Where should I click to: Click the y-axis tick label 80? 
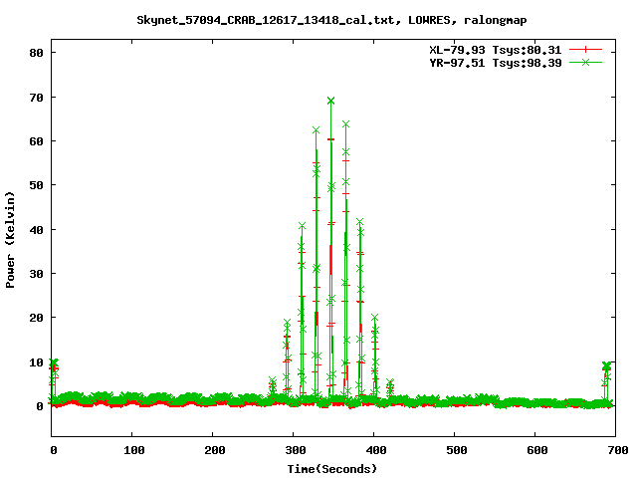36,53
